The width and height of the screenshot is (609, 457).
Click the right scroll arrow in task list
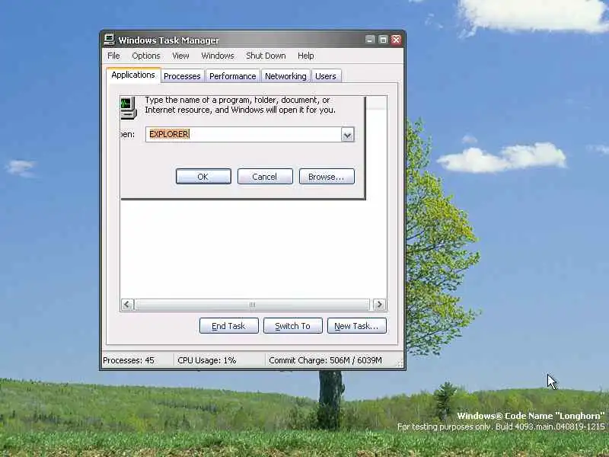pos(379,304)
